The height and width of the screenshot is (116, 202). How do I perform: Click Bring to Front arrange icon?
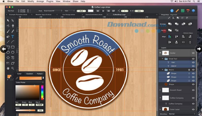point(170,24)
